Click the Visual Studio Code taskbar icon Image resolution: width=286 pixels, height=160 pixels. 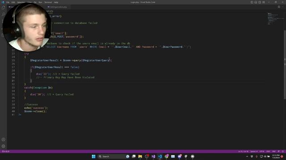tap(160, 156)
